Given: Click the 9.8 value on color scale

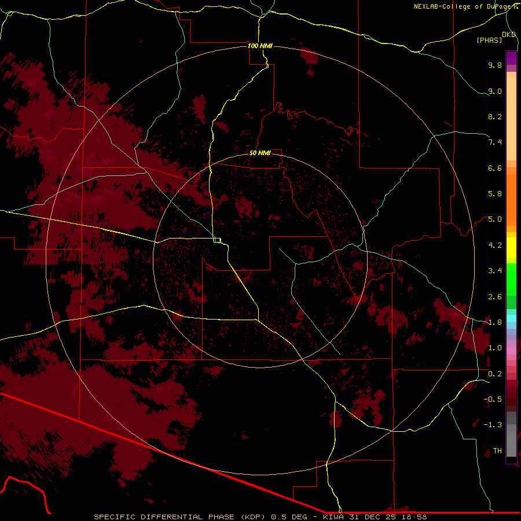Looking at the screenshot, I should coord(495,65).
